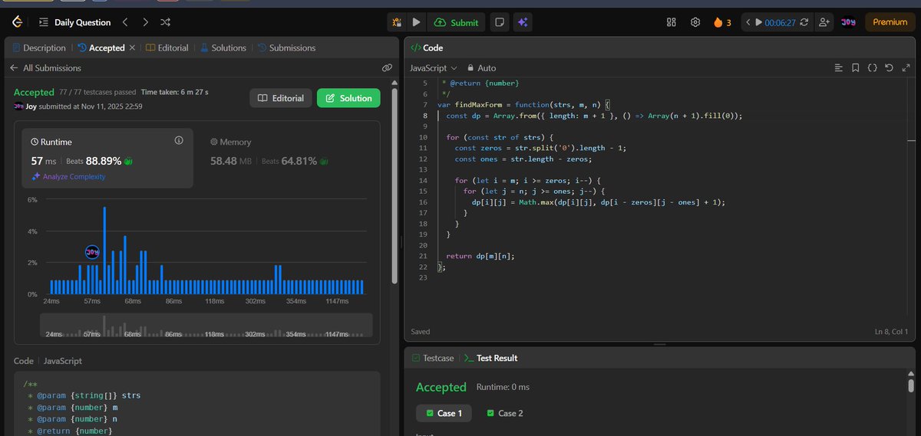
Task: Click the 64.81% memory beats value
Action: click(300, 161)
